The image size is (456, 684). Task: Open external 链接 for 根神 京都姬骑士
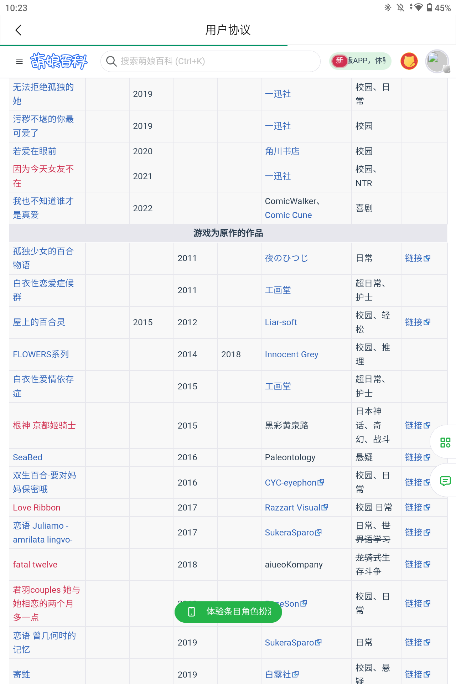(x=418, y=425)
